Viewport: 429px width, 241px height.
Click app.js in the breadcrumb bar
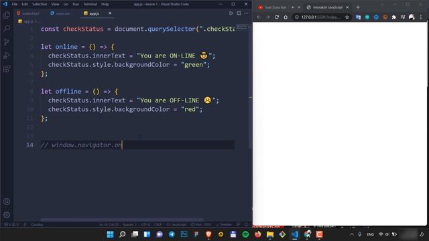(x=28, y=21)
